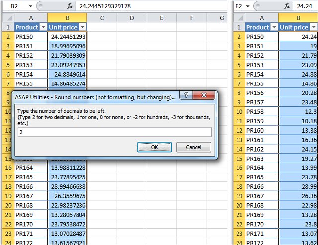Click the fx insert function icon in left sheet
Screen dimensions: 318x245
pos(70,6)
